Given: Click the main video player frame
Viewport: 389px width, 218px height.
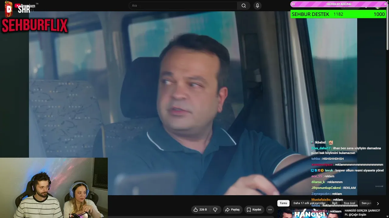Looking at the screenshot, I should coord(193,103).
